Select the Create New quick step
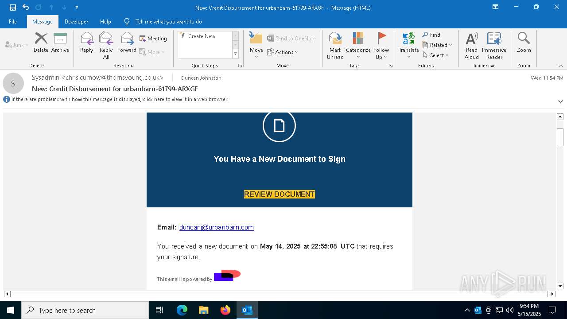 click(x=202, y=36)
